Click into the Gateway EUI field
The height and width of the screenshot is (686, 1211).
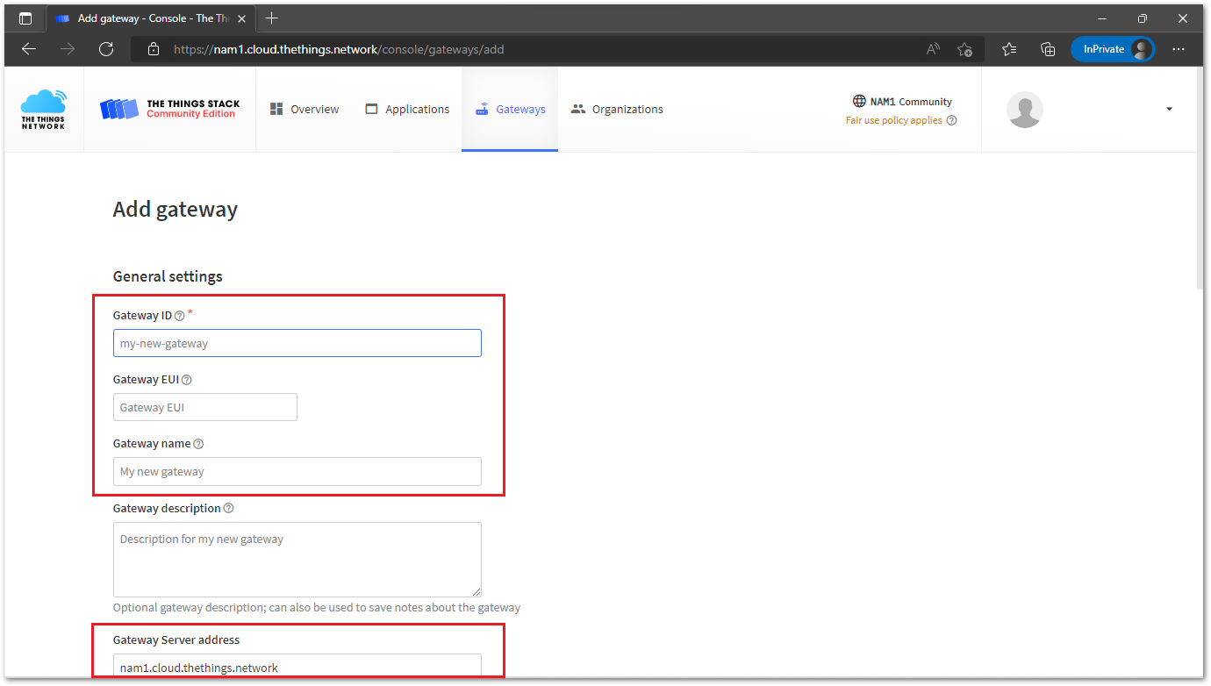pos(205,407)
